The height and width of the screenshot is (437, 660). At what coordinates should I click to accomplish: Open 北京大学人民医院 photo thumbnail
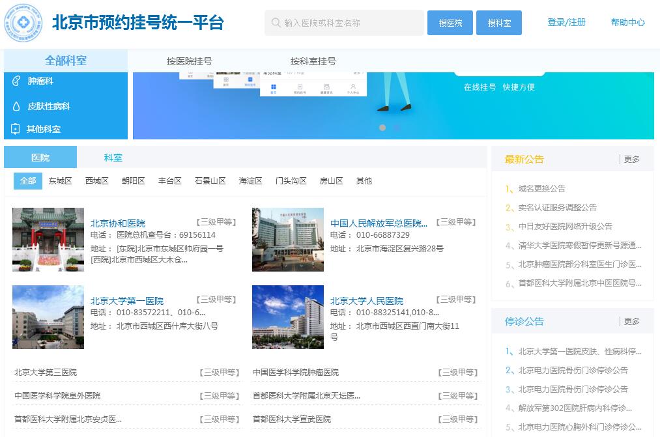click(288, 317)
